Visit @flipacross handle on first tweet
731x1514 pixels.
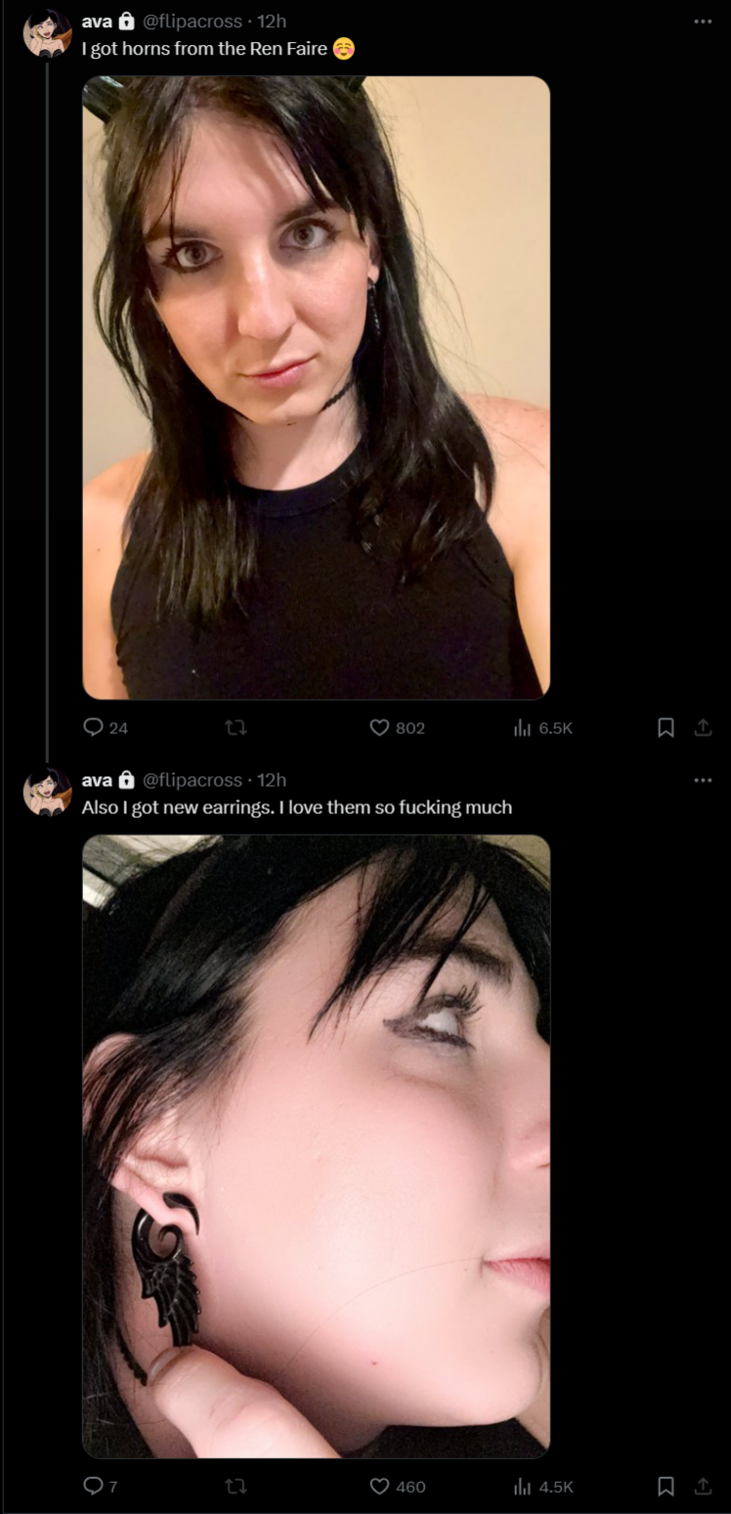point(193,21)
